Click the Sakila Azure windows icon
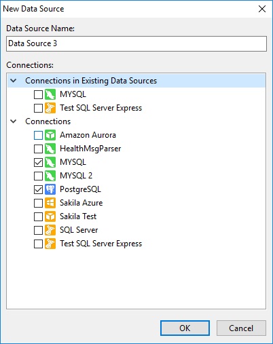This screenshot has height=344, width=273. coord(50,203)
